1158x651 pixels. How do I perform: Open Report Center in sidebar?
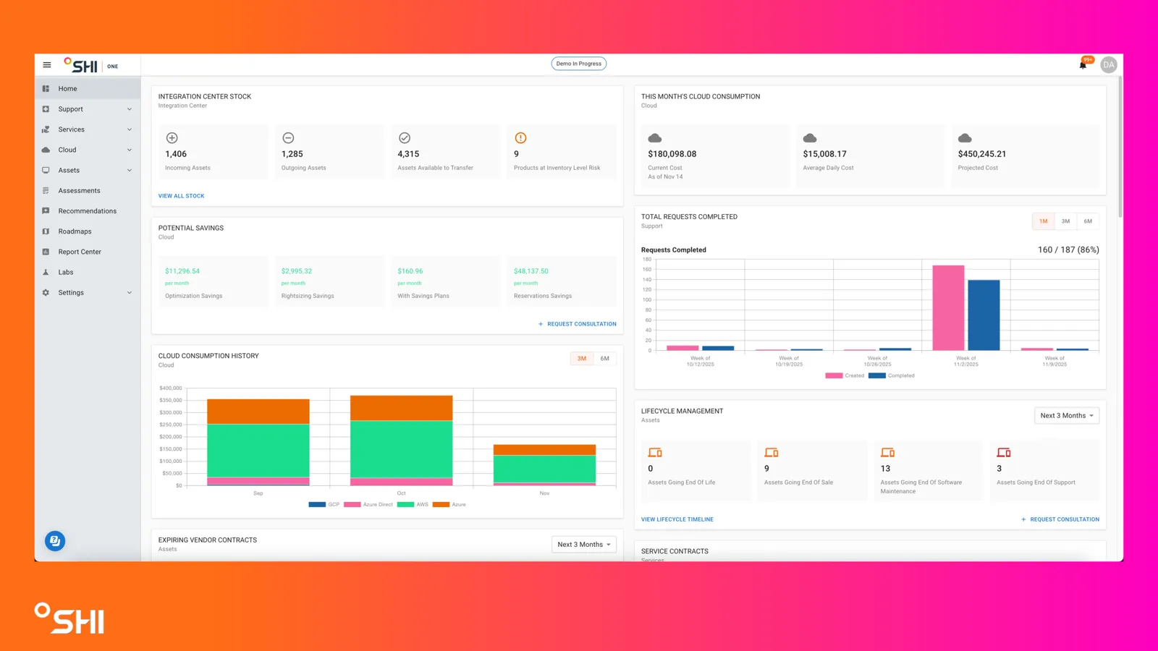pos(88,252)
